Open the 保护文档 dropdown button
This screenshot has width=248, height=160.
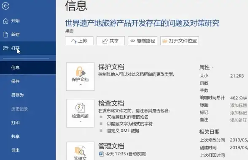pyautogui.click(x=80, y=76)
